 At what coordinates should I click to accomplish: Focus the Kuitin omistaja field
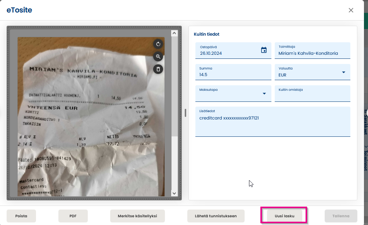point(313,93)
